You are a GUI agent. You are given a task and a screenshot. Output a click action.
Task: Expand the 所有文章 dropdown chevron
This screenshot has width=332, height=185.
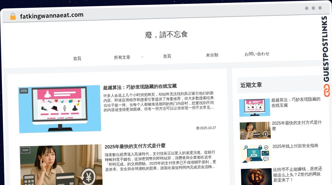coord(142,57)
